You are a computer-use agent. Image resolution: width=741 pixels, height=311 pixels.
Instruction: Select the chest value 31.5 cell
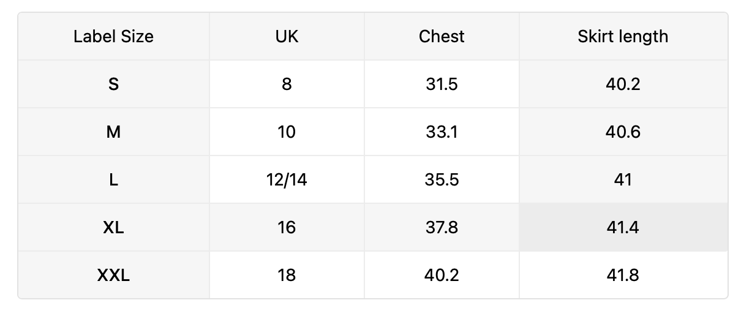(442, 84)
